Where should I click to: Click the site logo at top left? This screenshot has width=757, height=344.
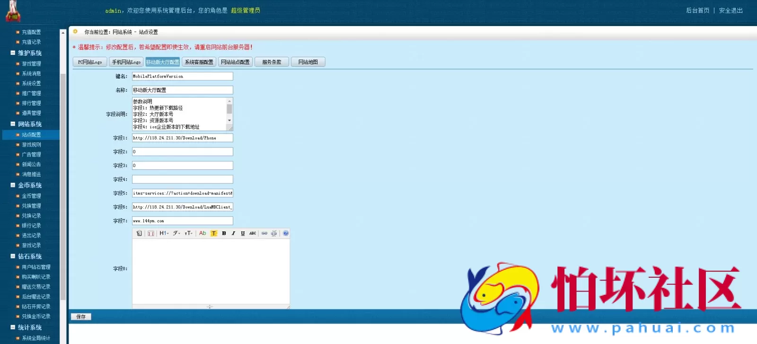(13, 12)
